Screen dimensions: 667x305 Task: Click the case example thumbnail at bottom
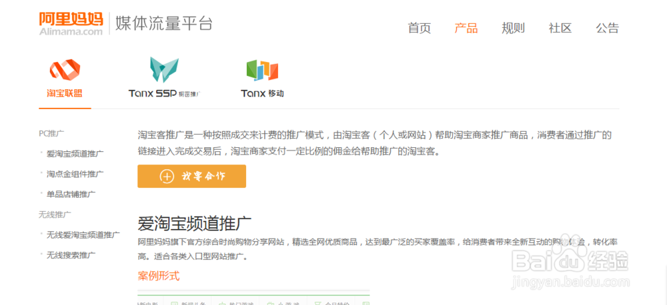coord(253,298)
